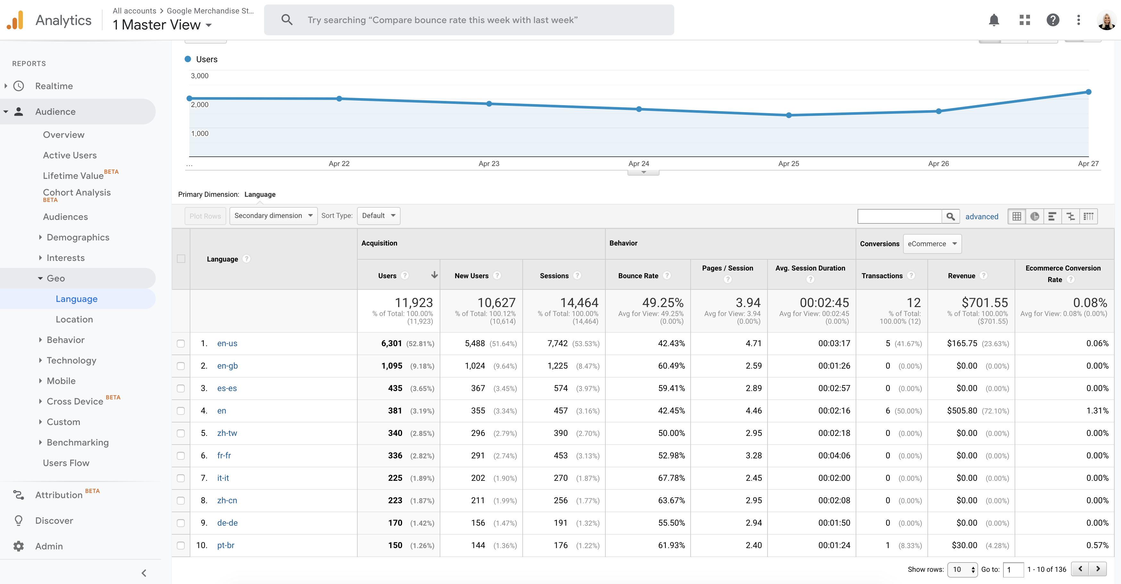Click the Apr 27 data point on chart
The height and width of the screenshot is (584, 1121).
(1088, 92)
